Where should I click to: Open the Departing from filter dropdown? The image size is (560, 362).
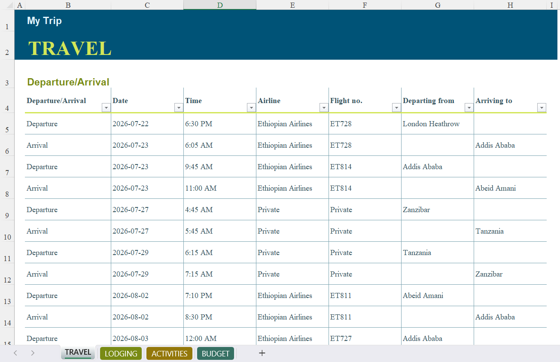(469, 108)
